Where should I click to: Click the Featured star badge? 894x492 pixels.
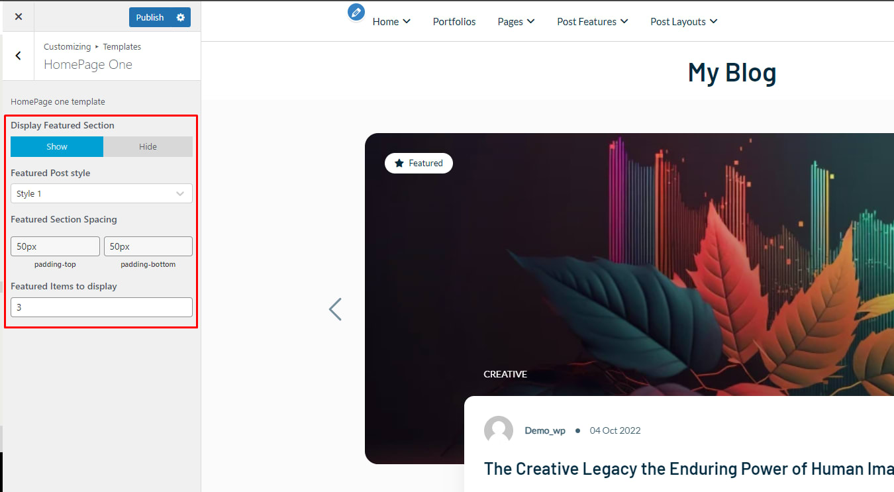(x=419, y=163)
